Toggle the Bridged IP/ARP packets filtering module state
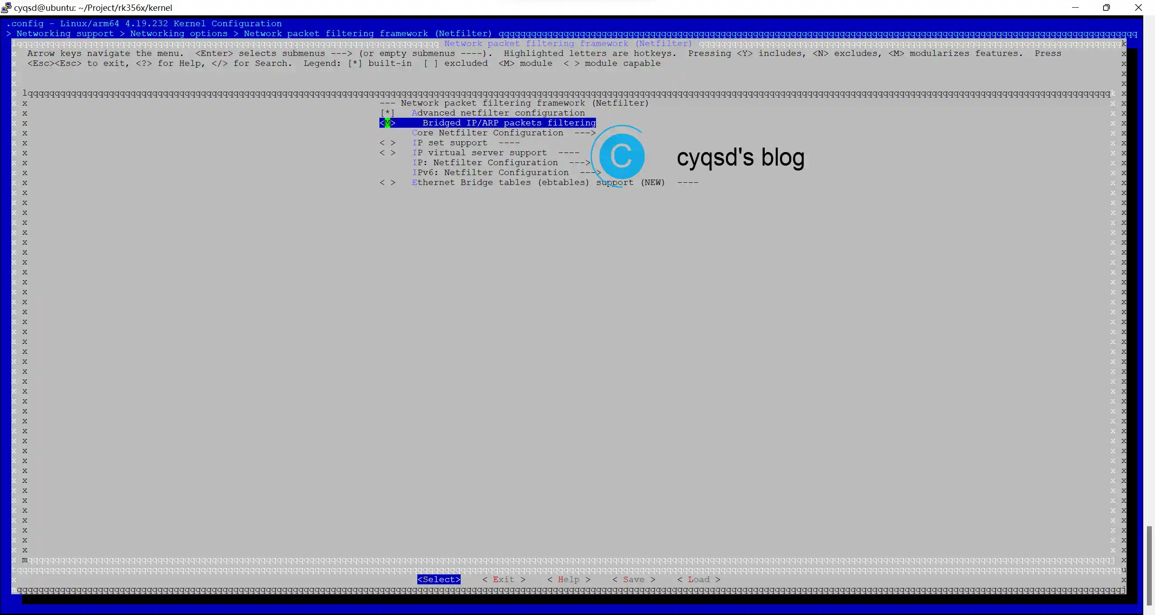Viewport: 1155px width, 615px height. (388, 123)
